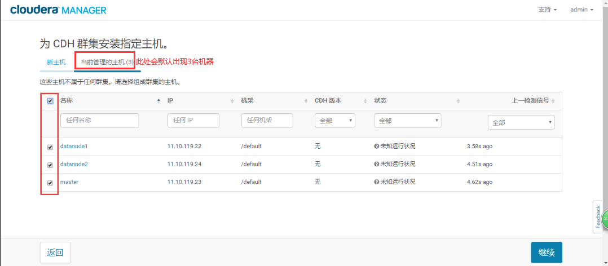This screenshot has width=608, height=266.
Task: Click the 名称 column header
Action: click(x=67, y=101)
